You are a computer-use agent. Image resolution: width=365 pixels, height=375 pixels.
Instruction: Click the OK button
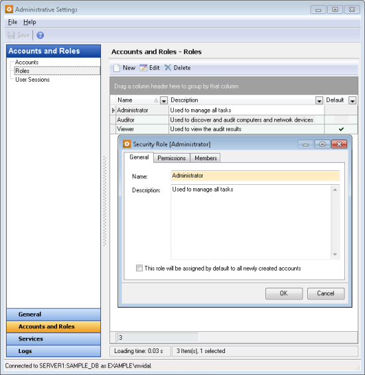click(x=284, y=293)
